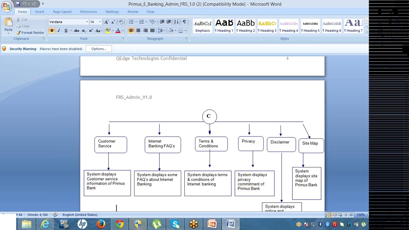The height and width of the screenshot is (230, 409).
Task: Apply paragraph shading paint bucket
Action: point(171,30)
